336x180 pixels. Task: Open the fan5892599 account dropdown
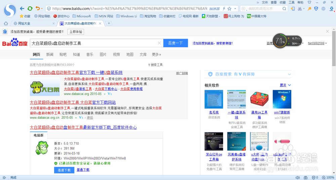(x=318, y=43)
